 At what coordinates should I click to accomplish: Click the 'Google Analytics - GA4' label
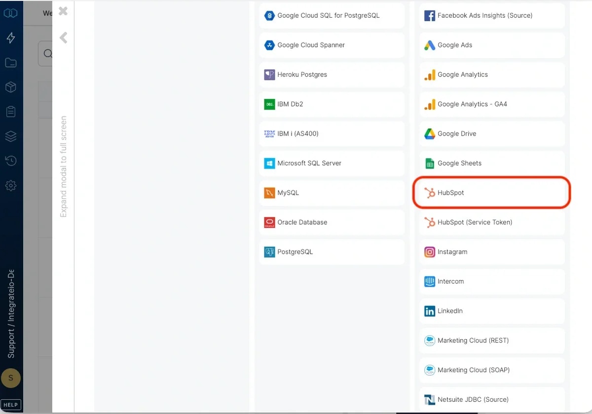(472, 104)
